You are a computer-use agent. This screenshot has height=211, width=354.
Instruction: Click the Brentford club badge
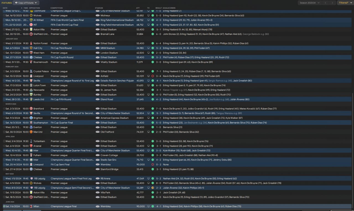(31, 109)
